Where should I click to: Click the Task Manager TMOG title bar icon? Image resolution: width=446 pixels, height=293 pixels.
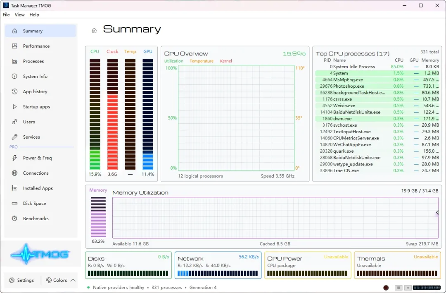click(6, 5)
